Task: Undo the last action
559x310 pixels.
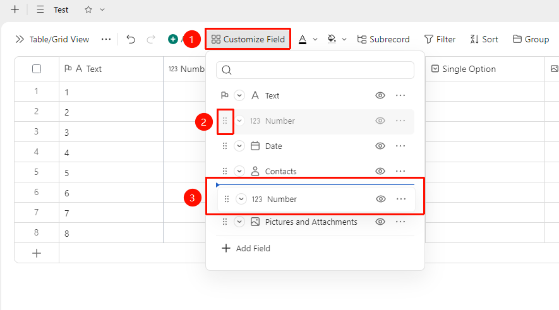Action: (131, 39)
